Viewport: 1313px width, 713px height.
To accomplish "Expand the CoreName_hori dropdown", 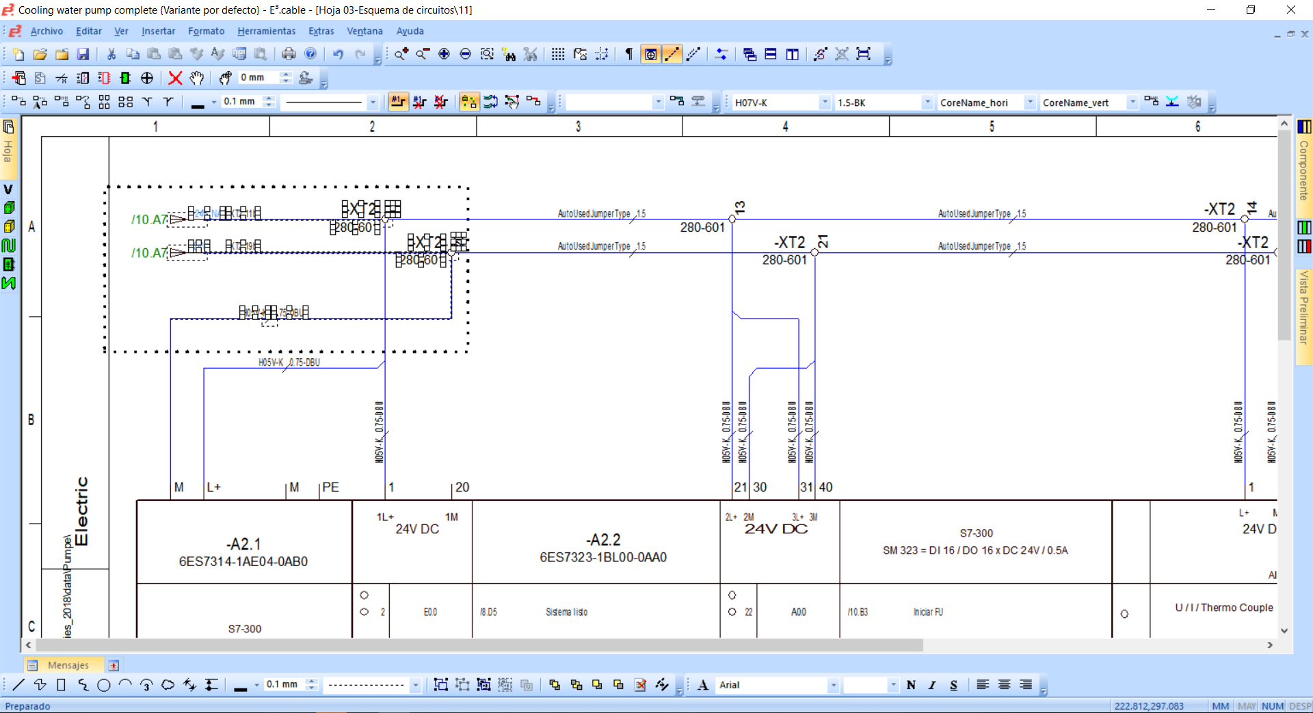I will coord(1030,102).
